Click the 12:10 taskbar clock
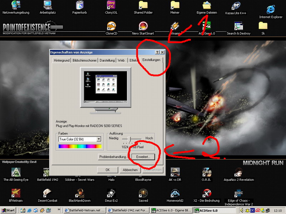The image size is (286, 214). [277, 210]
